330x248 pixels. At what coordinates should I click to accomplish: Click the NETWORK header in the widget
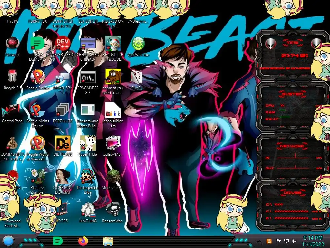(292, 146)
